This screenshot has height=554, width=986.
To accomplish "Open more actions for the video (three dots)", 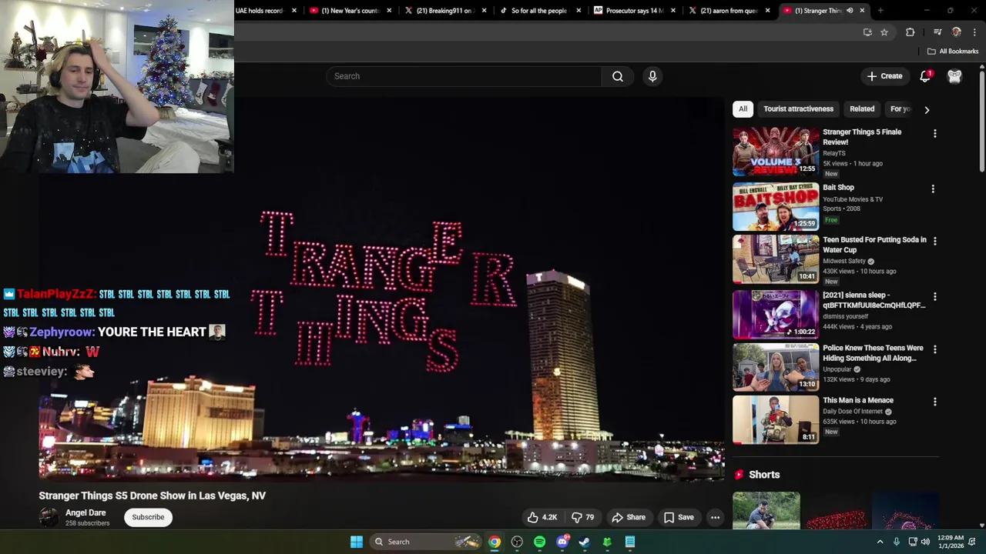I will (715, 517).
